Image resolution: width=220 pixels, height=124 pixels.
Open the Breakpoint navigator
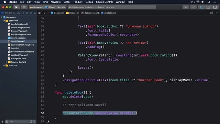[x=31, y=13]
